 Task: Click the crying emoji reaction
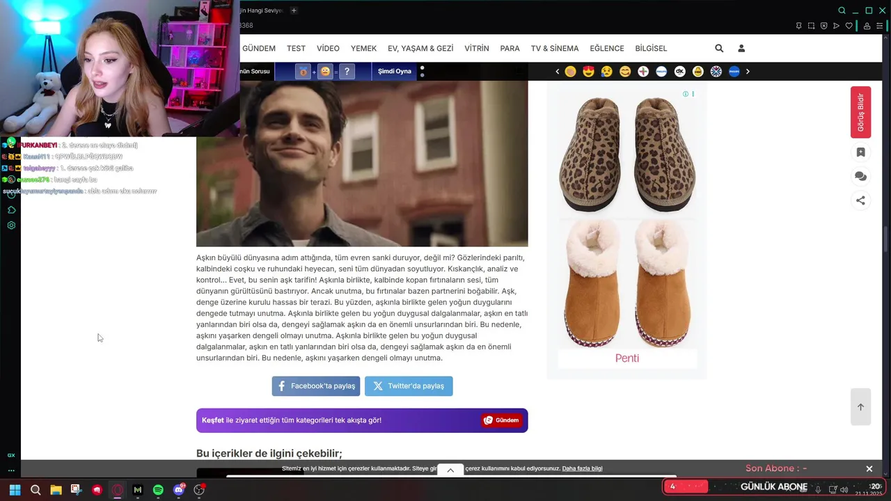[x=607, y=71]
